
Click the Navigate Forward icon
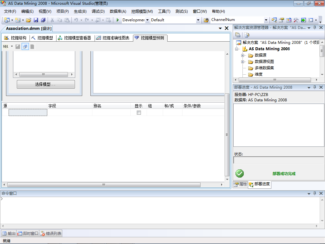(x=109, y=20)
